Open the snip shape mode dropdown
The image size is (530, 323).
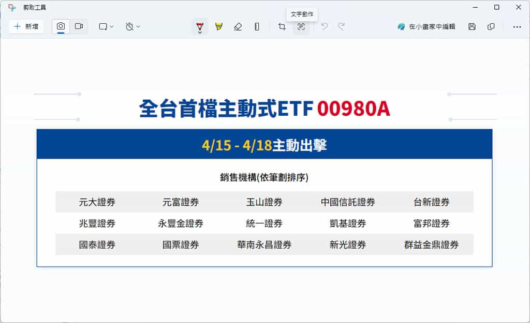click(106, 26)
